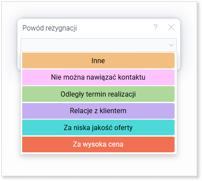The image size is (202, 181).
Task: Click the orange colored list entry
Action: point(98,60)
